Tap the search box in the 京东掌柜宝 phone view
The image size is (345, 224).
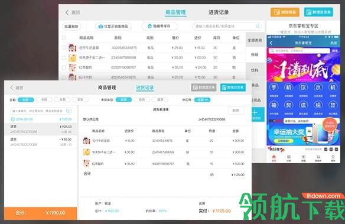point(300,51)
